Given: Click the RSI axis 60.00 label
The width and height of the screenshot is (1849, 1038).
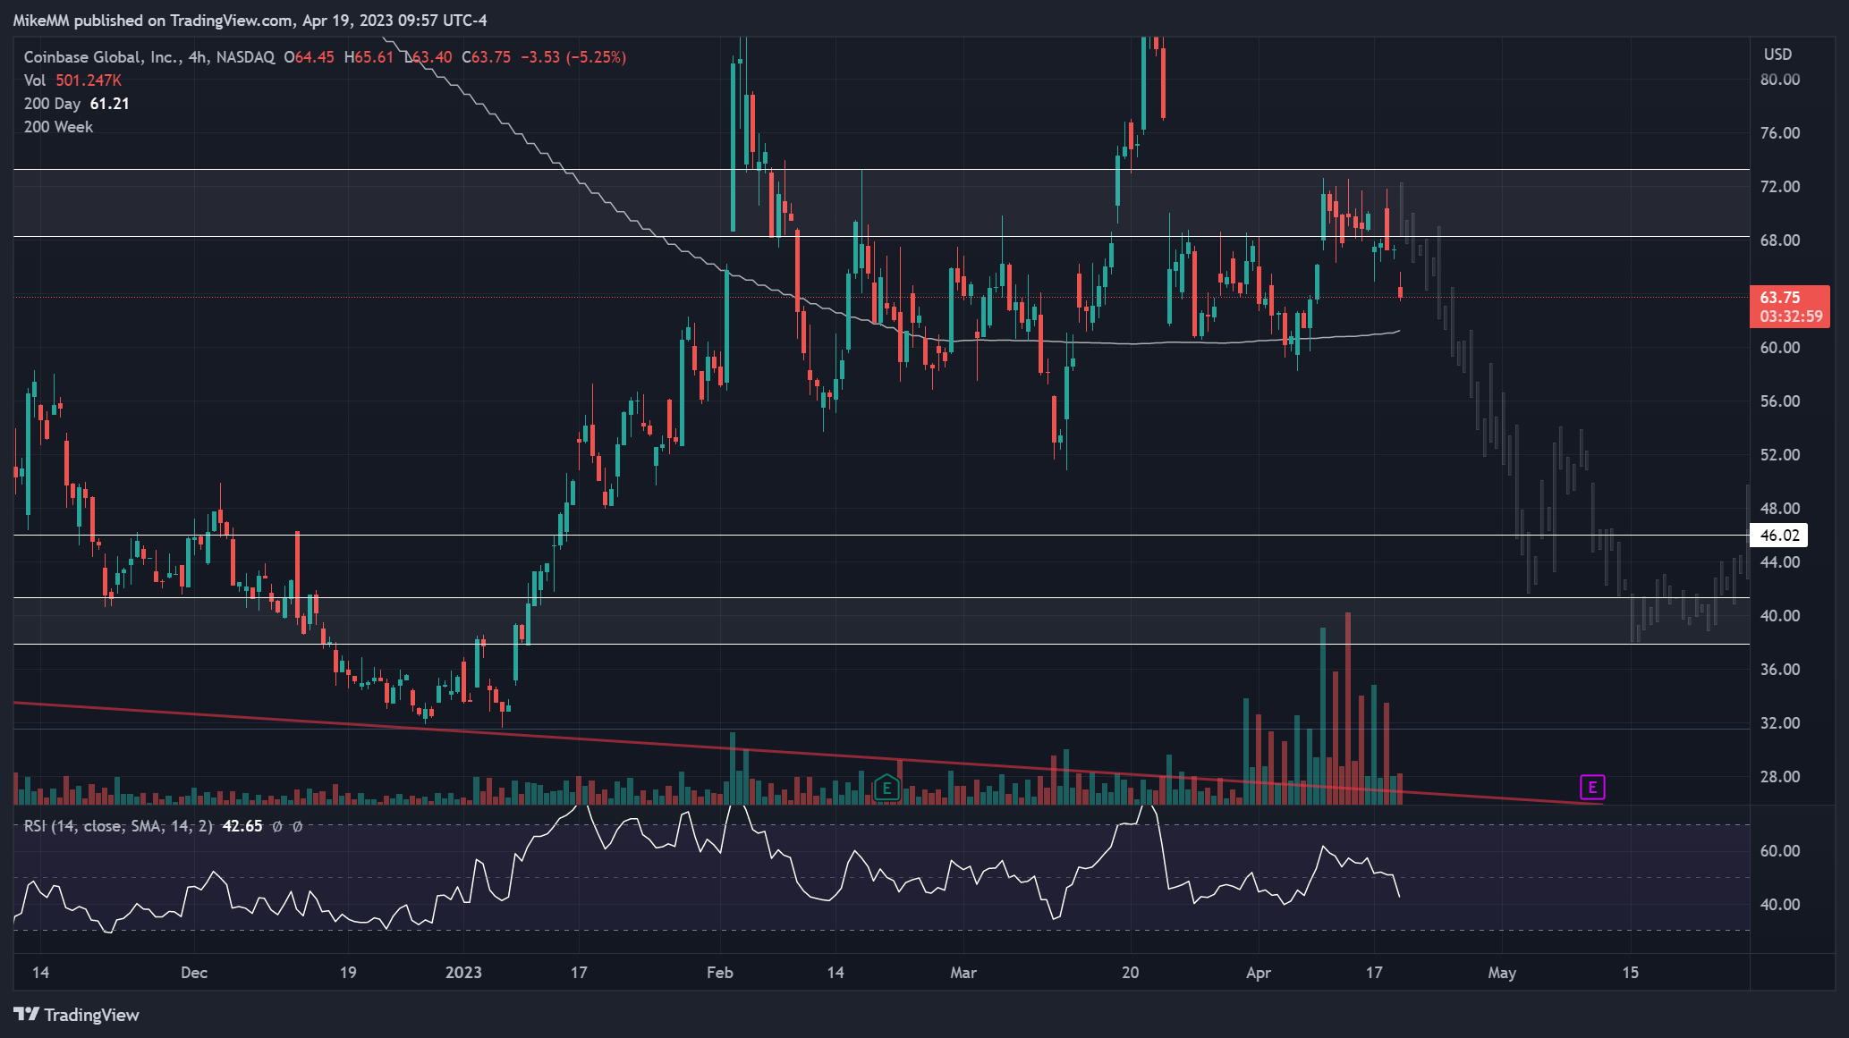Looking at the screenshot, I should pos(1779,851).
